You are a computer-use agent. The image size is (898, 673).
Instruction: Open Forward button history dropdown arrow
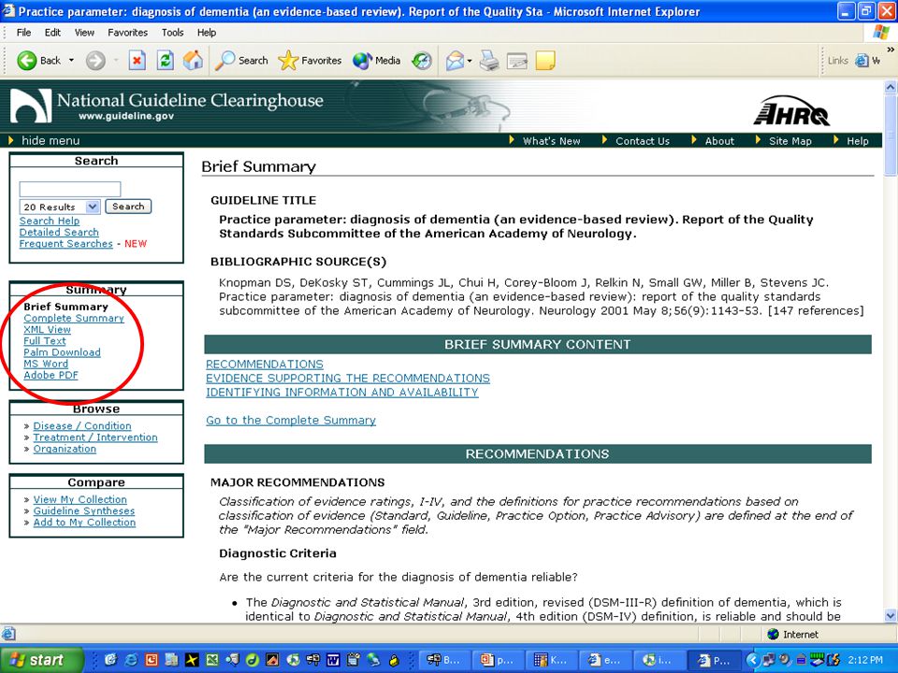point(116,60)
